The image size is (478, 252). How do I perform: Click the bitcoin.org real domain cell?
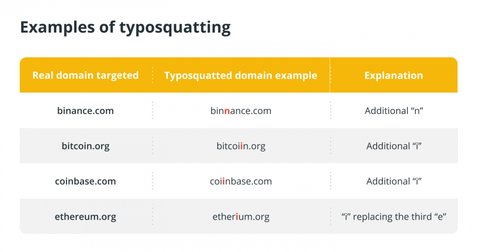coord(86,146)
